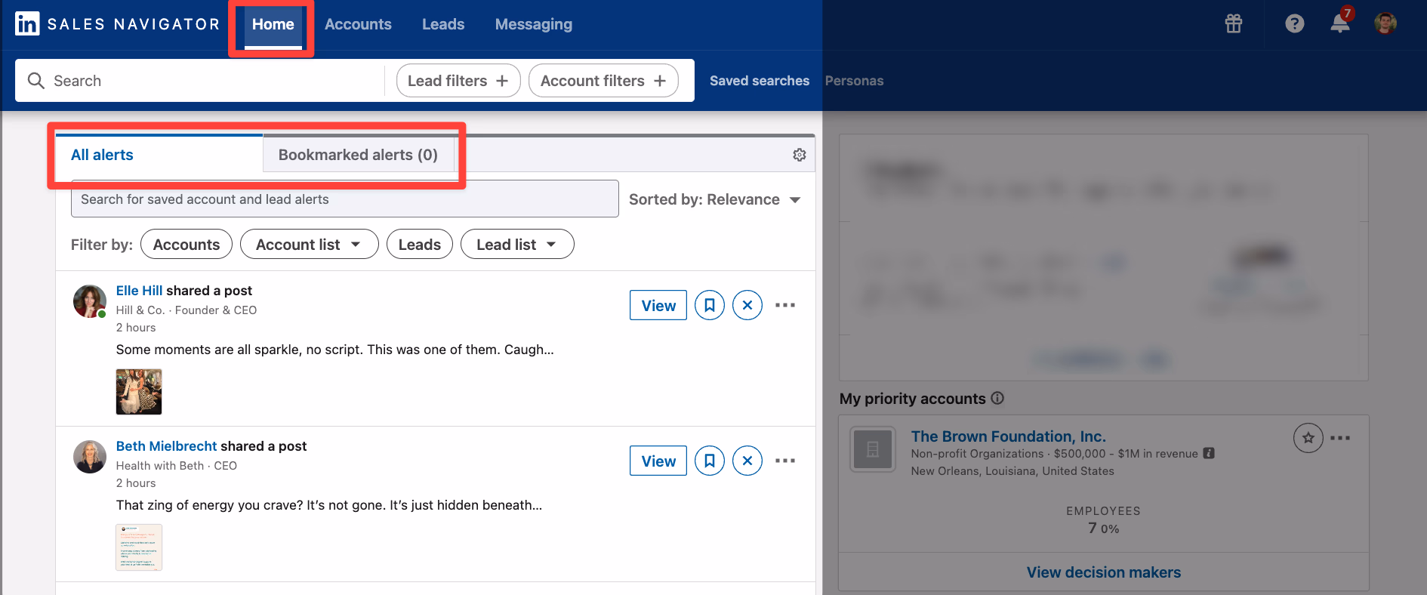Toggle the Accounts filter chip
The width and height of the screenshot is (1427, 595).
pyautogui.click(x=186, y=244)
